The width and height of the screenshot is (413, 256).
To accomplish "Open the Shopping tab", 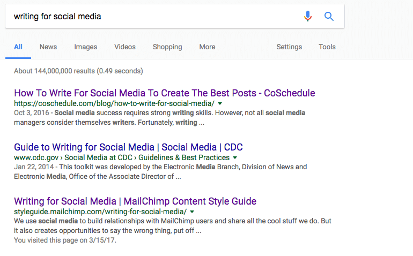I will coord(167,47).
